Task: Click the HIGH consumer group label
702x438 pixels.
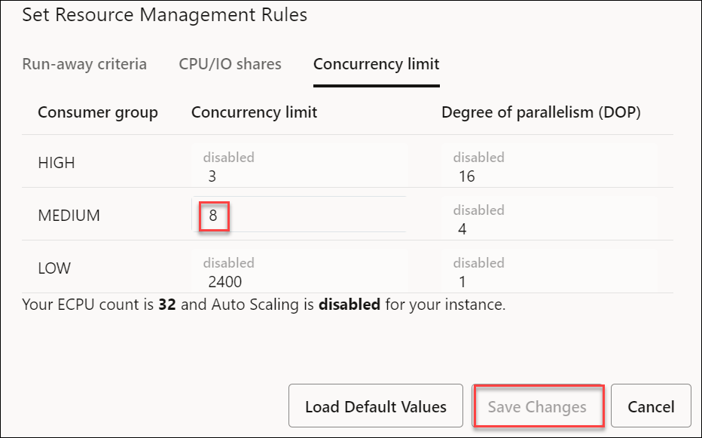Action: tap(56, 163)
